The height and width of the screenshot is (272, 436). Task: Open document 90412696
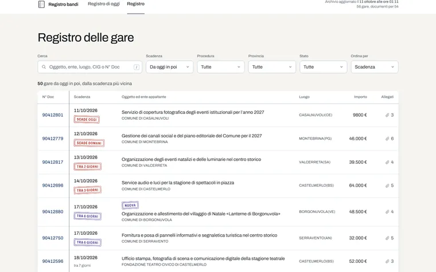coord(53,186)
